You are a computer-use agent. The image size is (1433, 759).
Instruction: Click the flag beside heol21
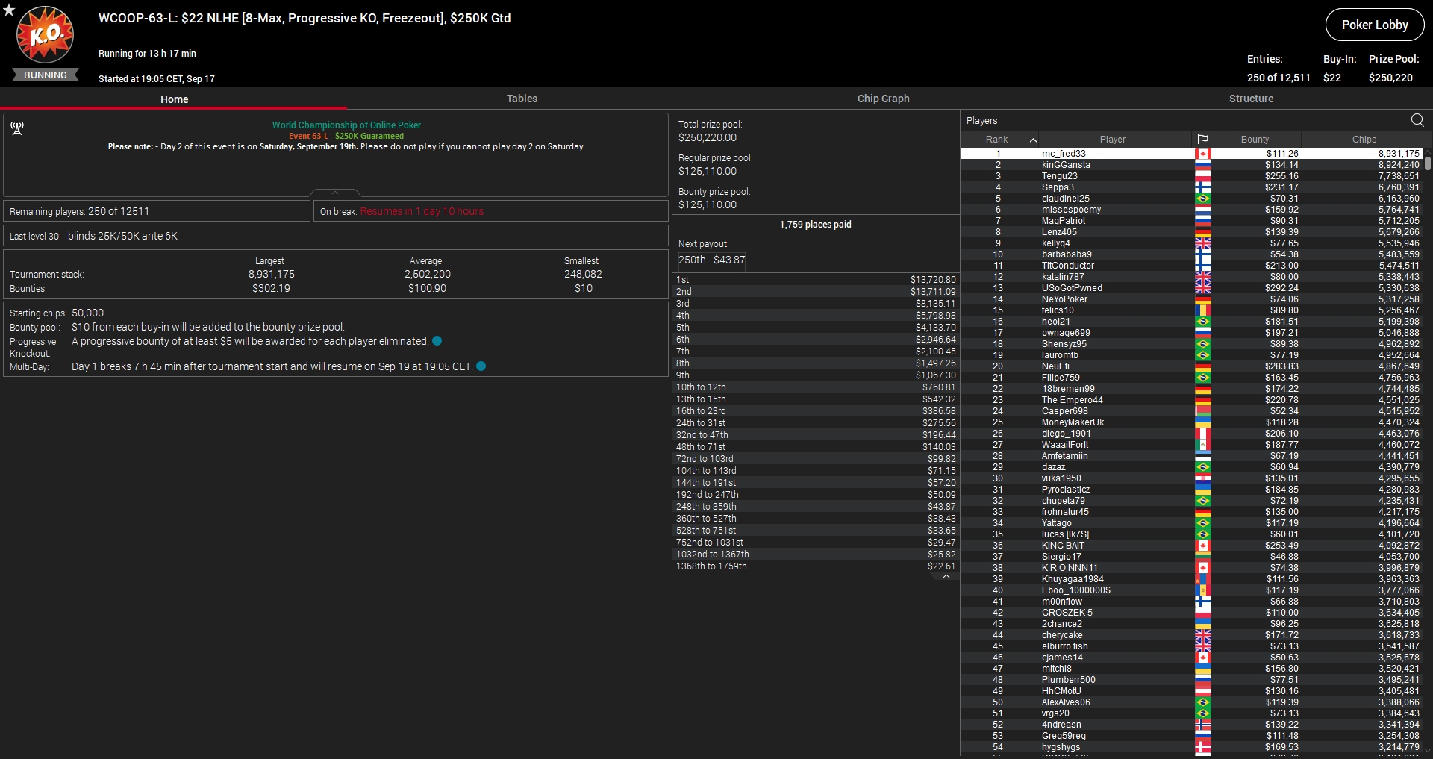point(1202,322)
